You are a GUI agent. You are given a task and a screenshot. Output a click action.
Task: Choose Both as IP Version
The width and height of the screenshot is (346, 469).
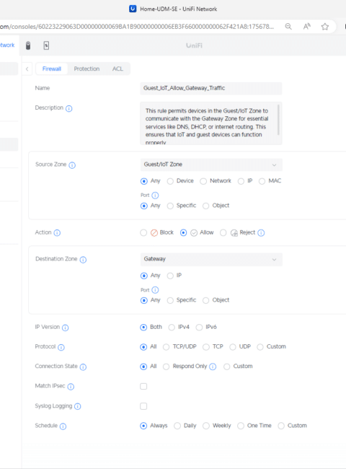click(x=143, y=328)
